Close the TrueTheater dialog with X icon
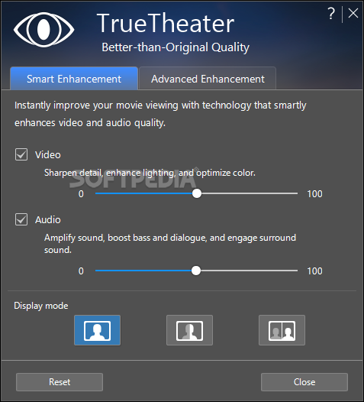 [x=353, y=13]
